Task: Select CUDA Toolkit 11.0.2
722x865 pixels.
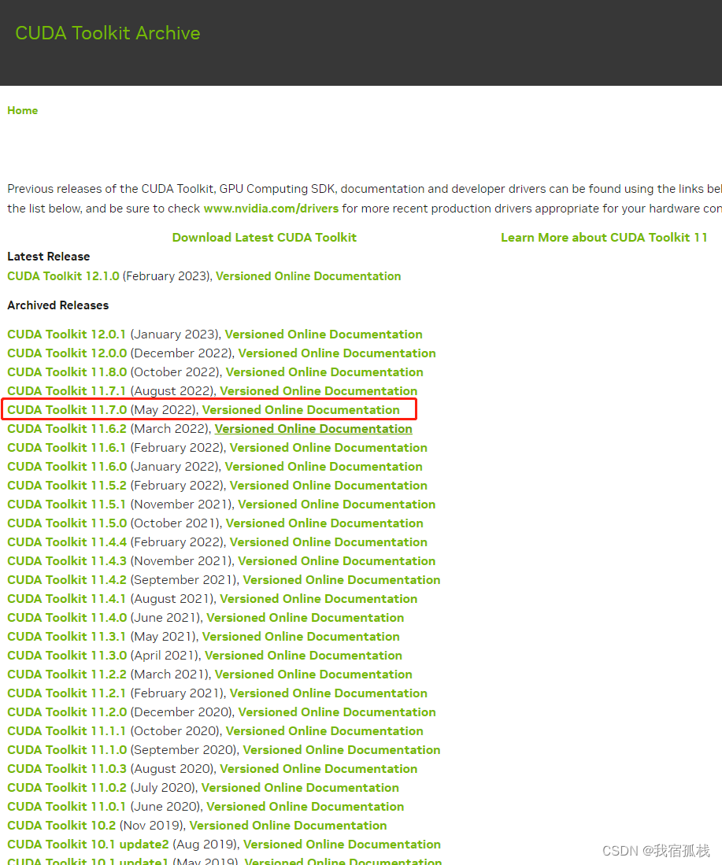Action: [67, 788]
